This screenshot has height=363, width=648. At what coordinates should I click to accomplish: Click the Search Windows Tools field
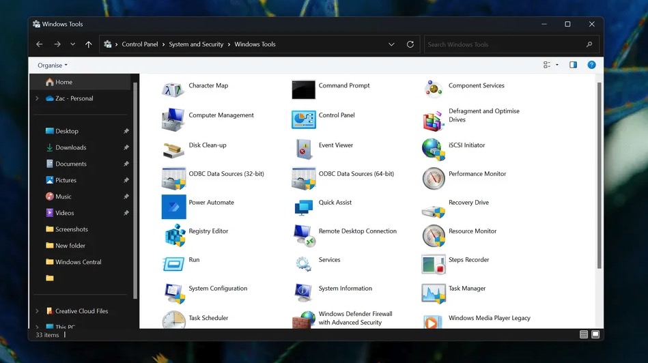[511, 44]
